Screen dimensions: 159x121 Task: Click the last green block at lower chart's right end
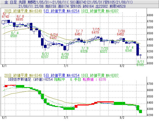[140, 111]
